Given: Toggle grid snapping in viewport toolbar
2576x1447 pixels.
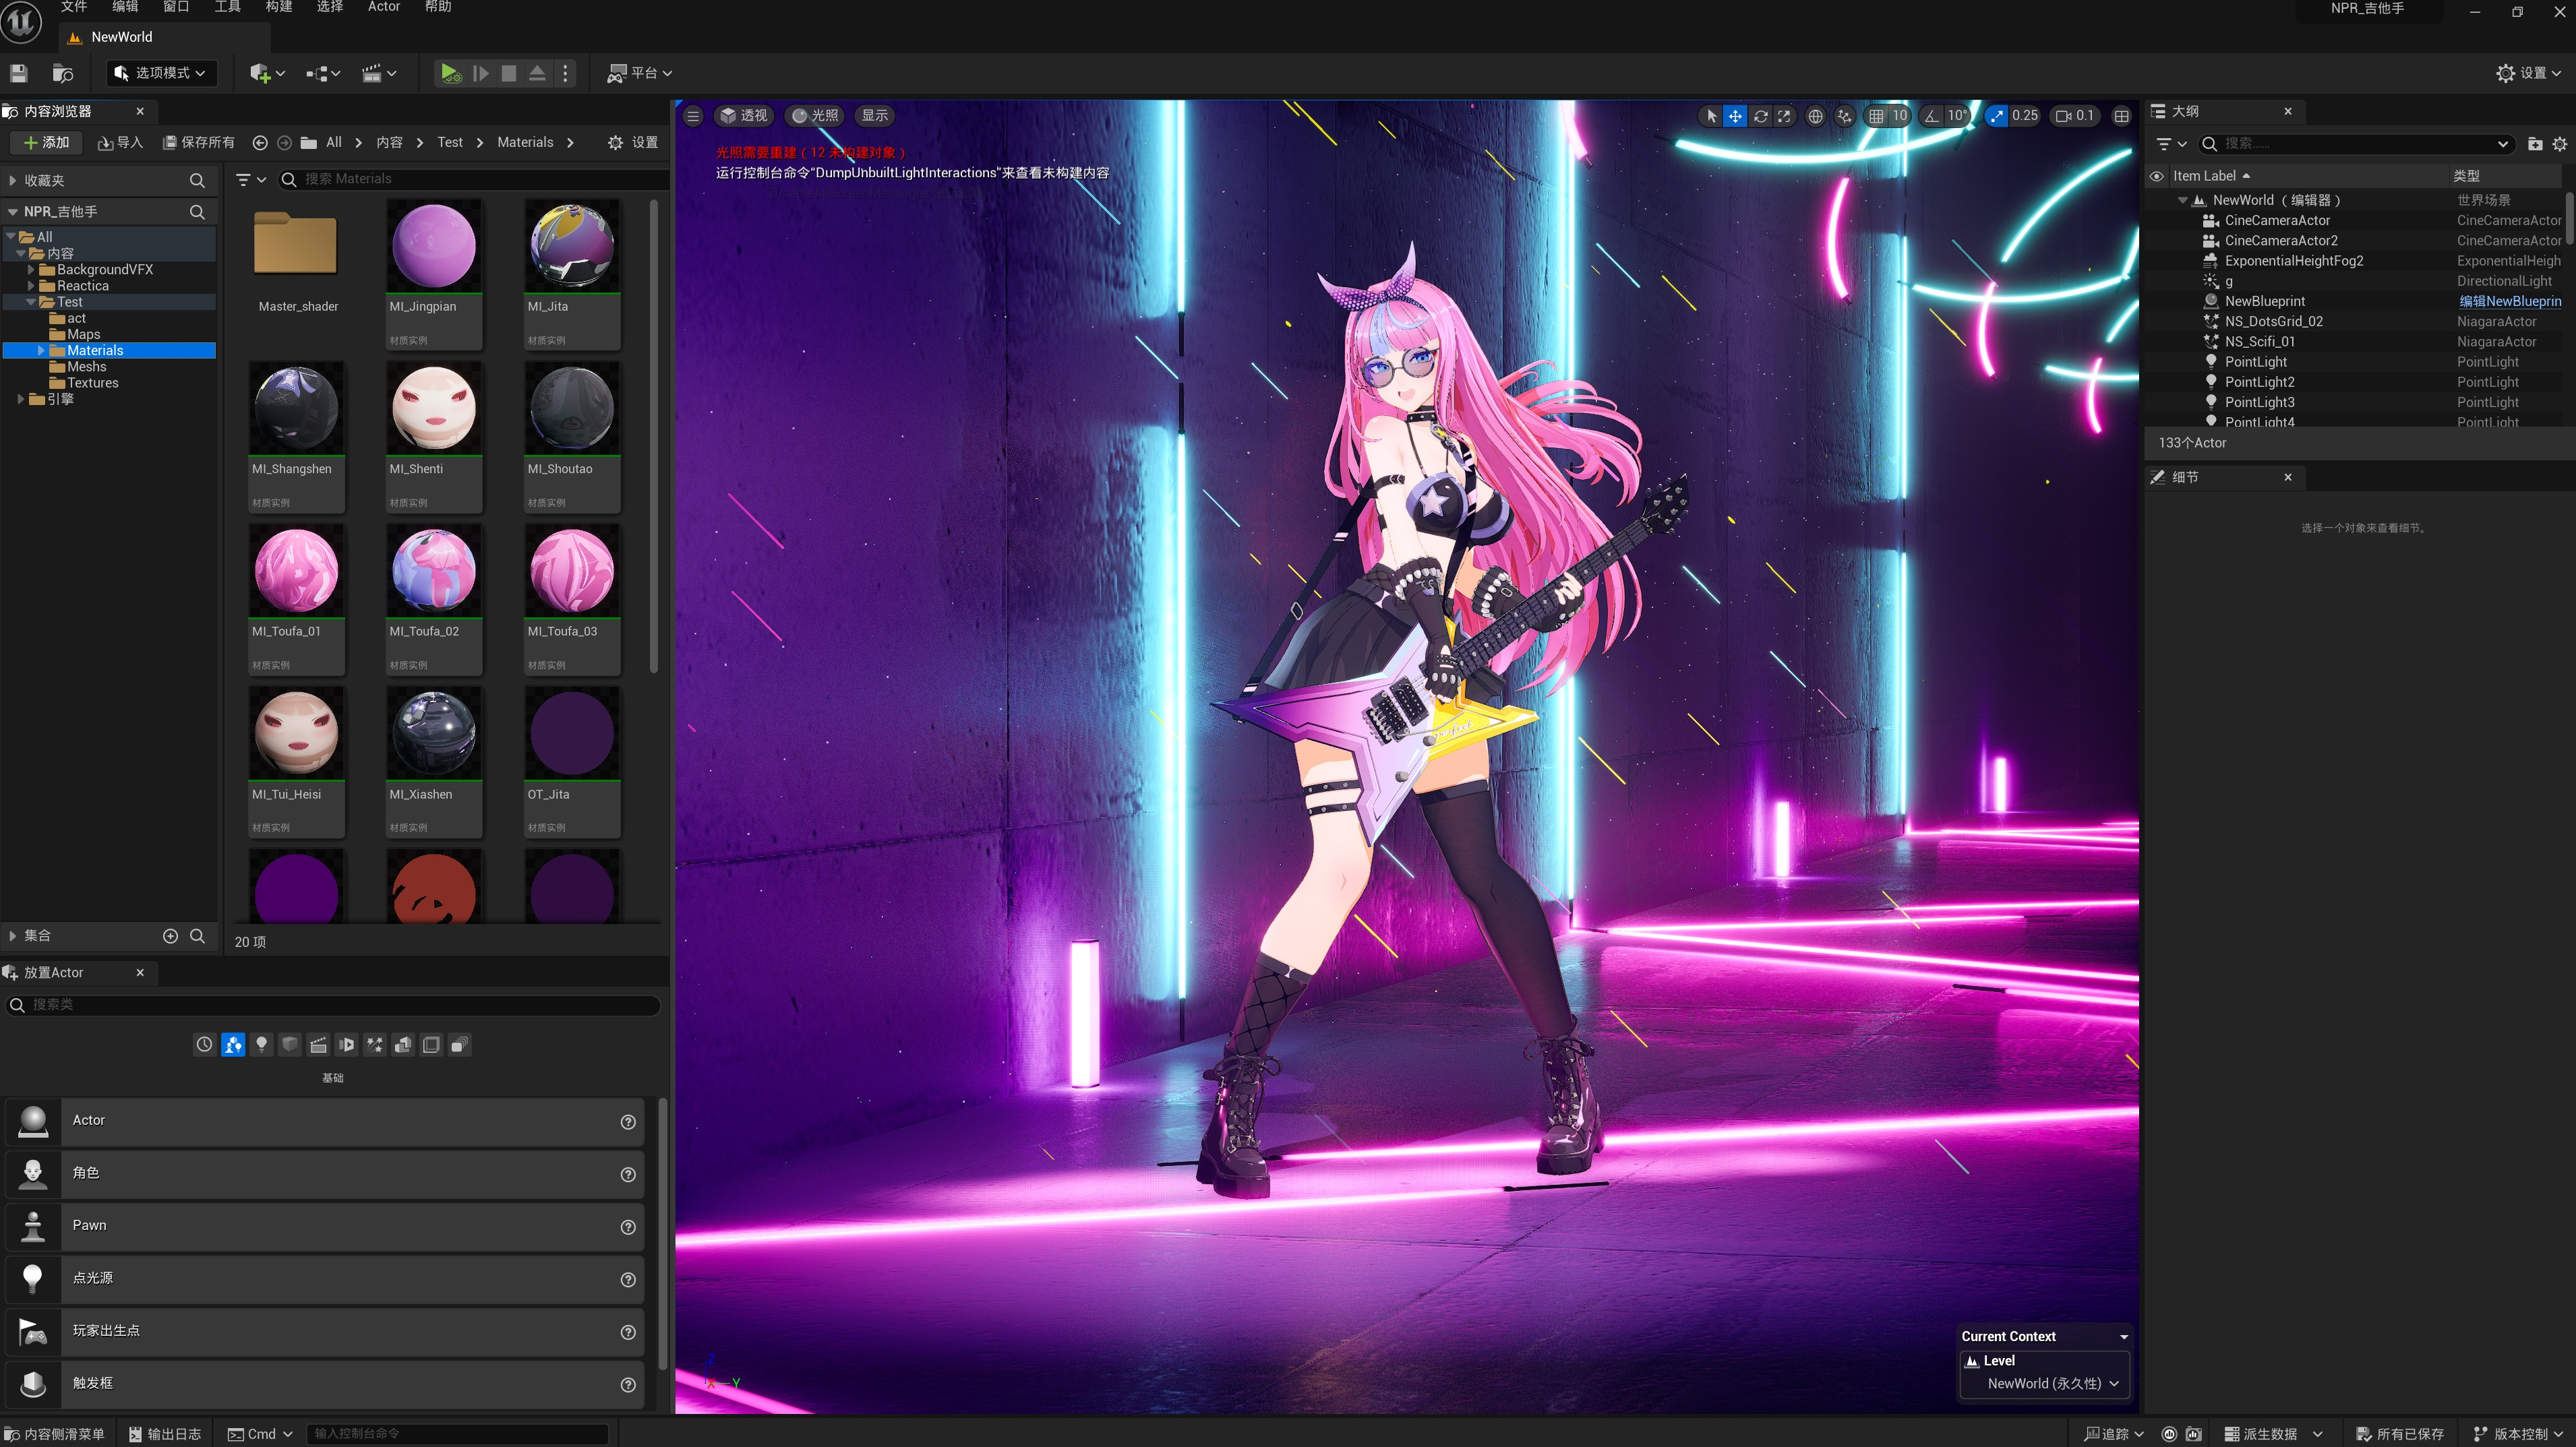Looking at the screenshot, I should [x=1876, y=116].
